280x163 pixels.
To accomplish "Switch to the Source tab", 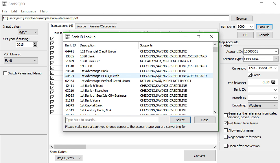I will (81, 26).
